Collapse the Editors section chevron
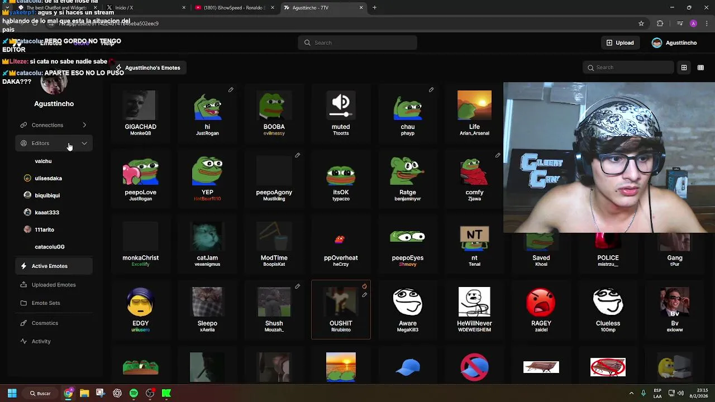This screenshot has width=715, height=402. 84,143
